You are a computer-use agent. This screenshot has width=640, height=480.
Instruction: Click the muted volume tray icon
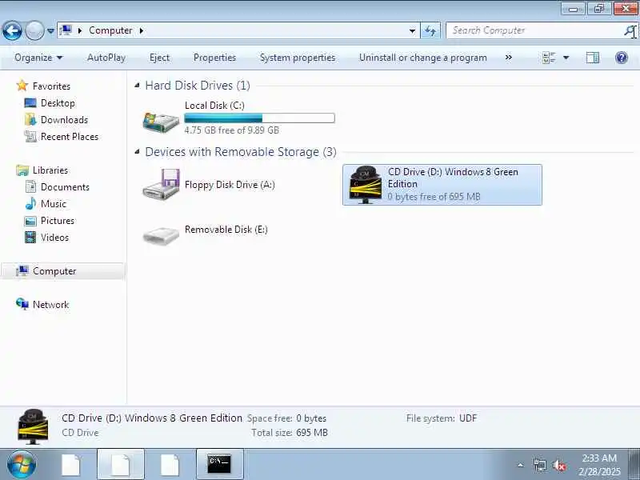558,465
